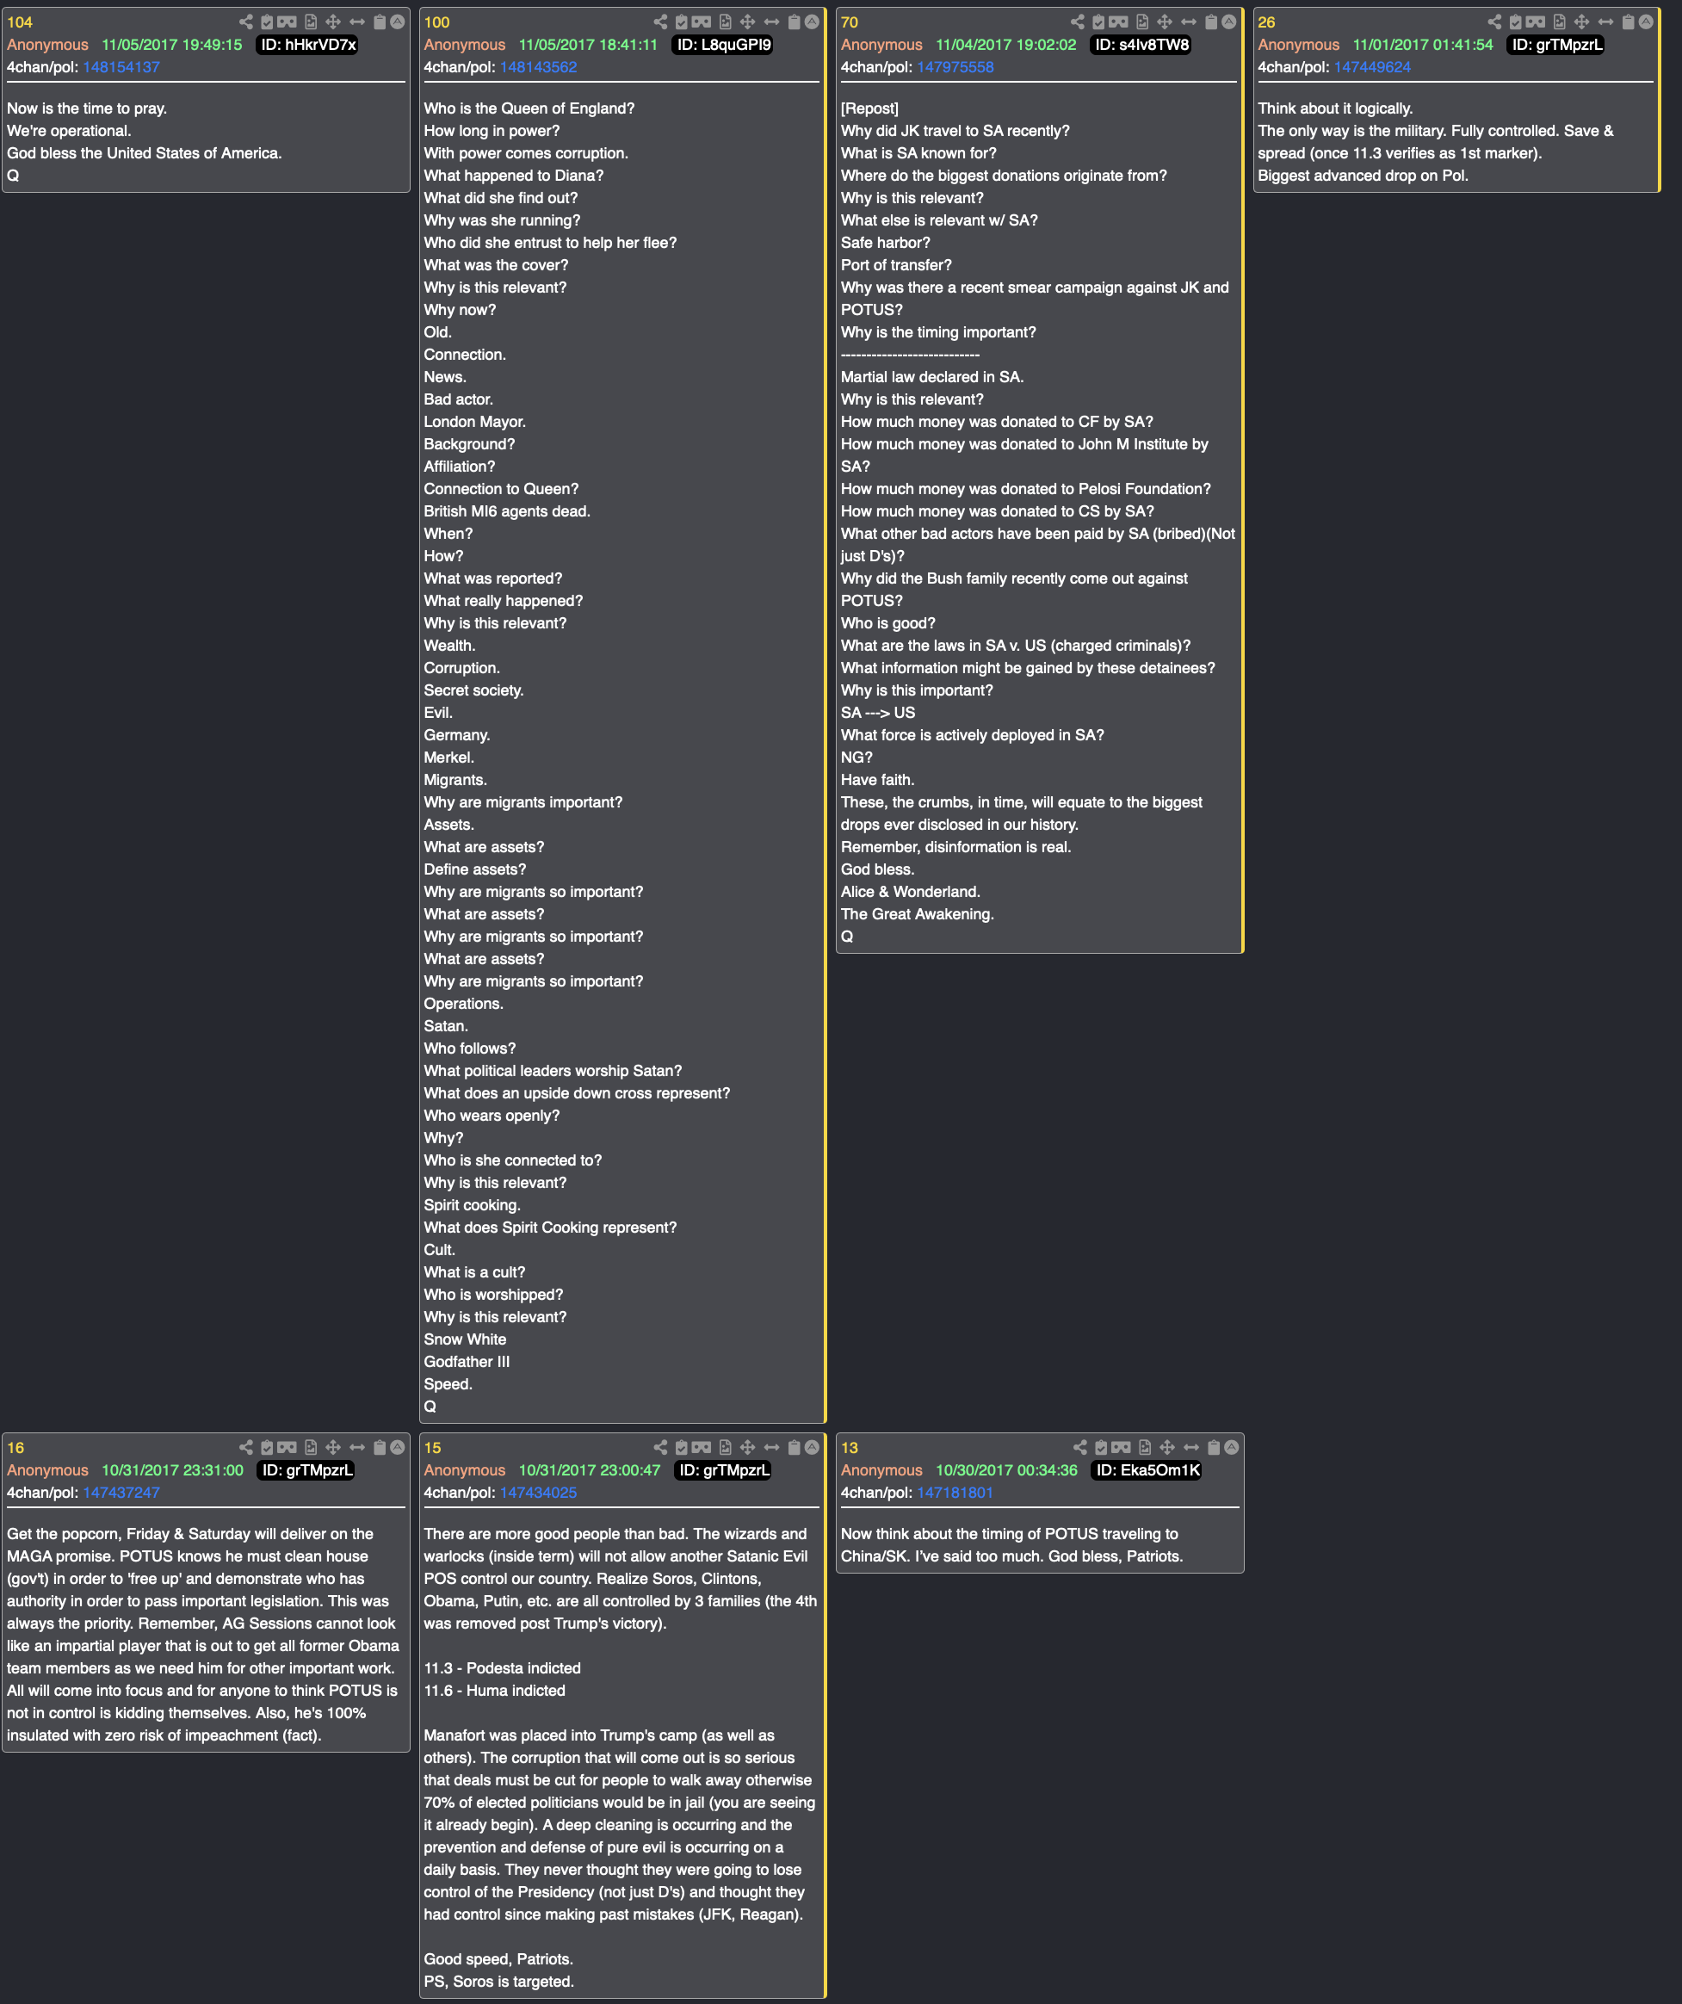1682x2004 pixels.
Task: Share post 26 using its share icon
Action: coord(1494,22)
